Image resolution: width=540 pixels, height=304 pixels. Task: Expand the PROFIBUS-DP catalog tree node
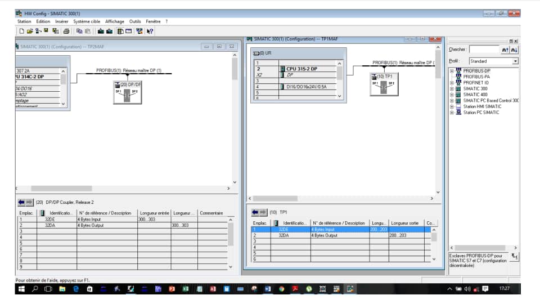(x=452, y=71)
